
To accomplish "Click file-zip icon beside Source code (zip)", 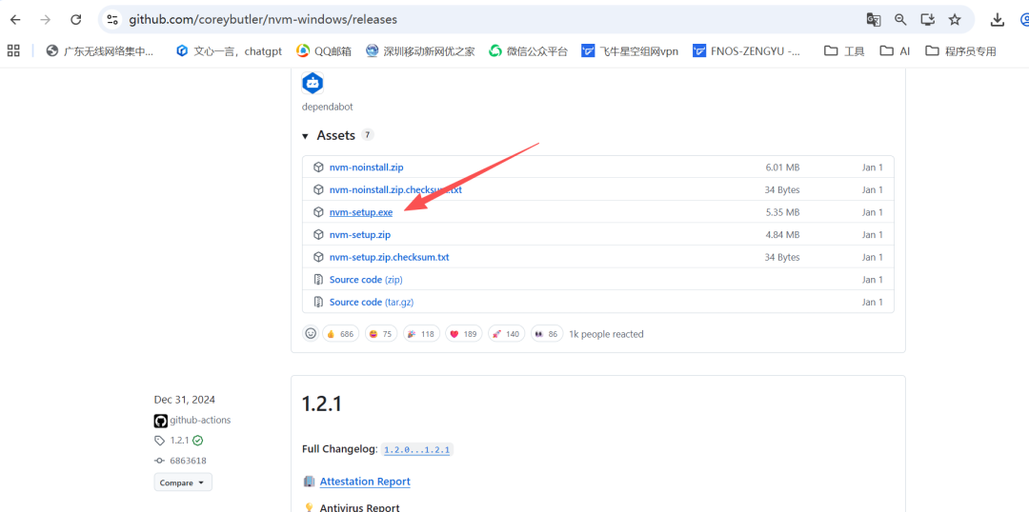I will click(x=318, y=279).
